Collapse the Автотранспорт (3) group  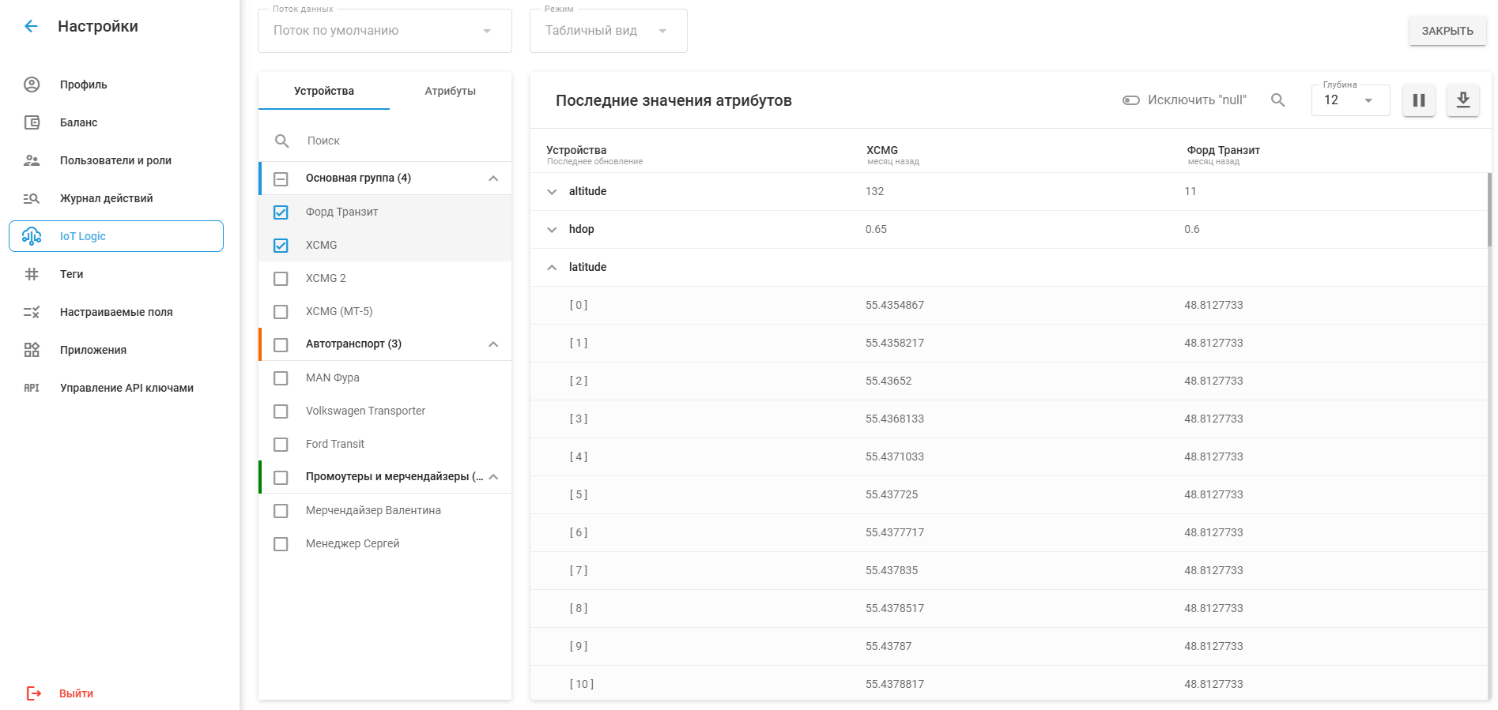click(x=493, y=344)
